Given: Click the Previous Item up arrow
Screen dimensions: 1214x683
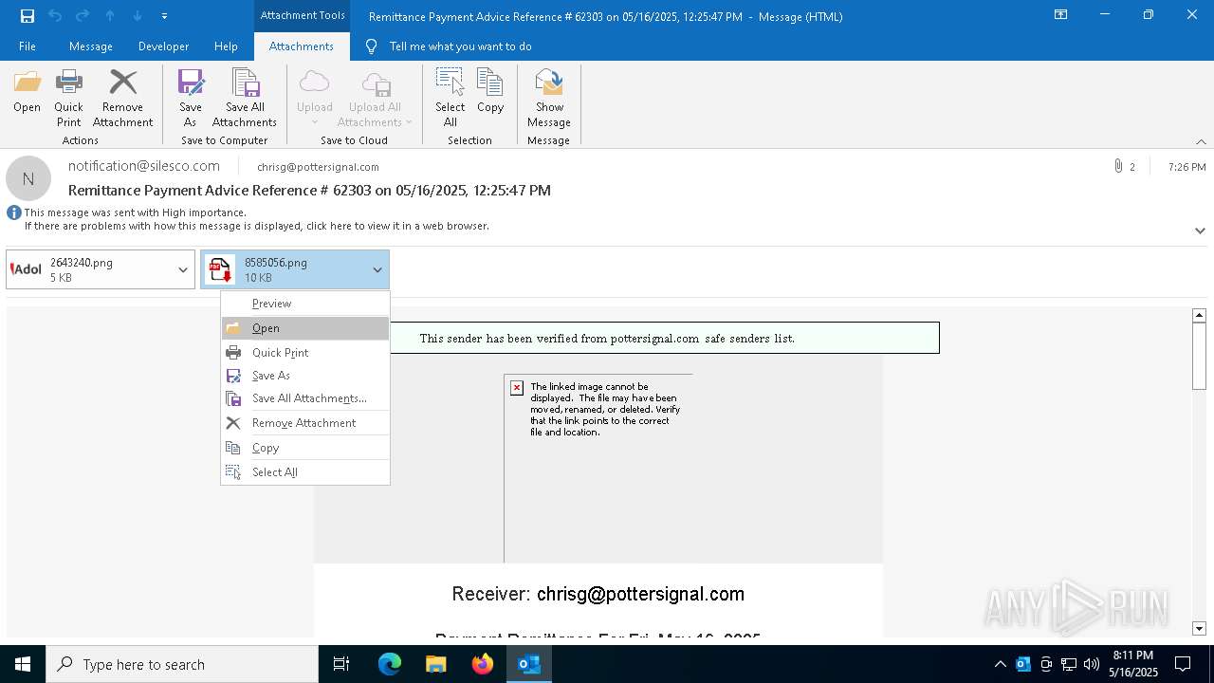Looking at the screenshot, I should (x=110, y=15).
